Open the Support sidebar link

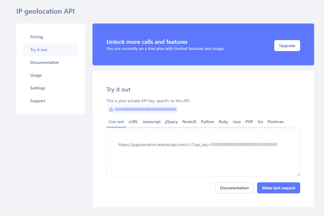(x=38, y=101)
